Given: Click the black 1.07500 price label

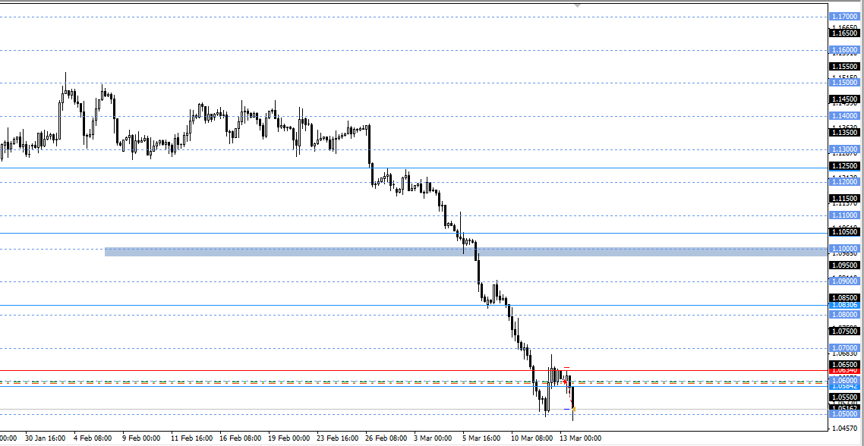Looking at the screenshot, I should [845, 331].
